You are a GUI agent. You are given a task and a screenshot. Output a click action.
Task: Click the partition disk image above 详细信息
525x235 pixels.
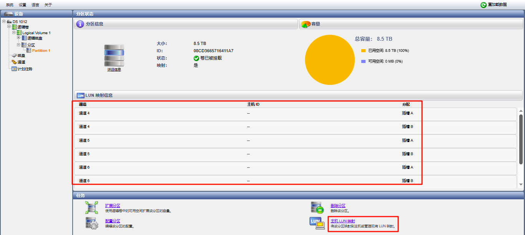point(114,55)
